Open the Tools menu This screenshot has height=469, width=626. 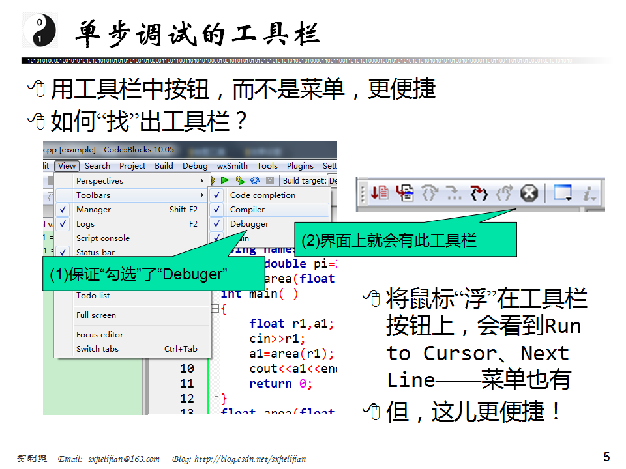267,165
